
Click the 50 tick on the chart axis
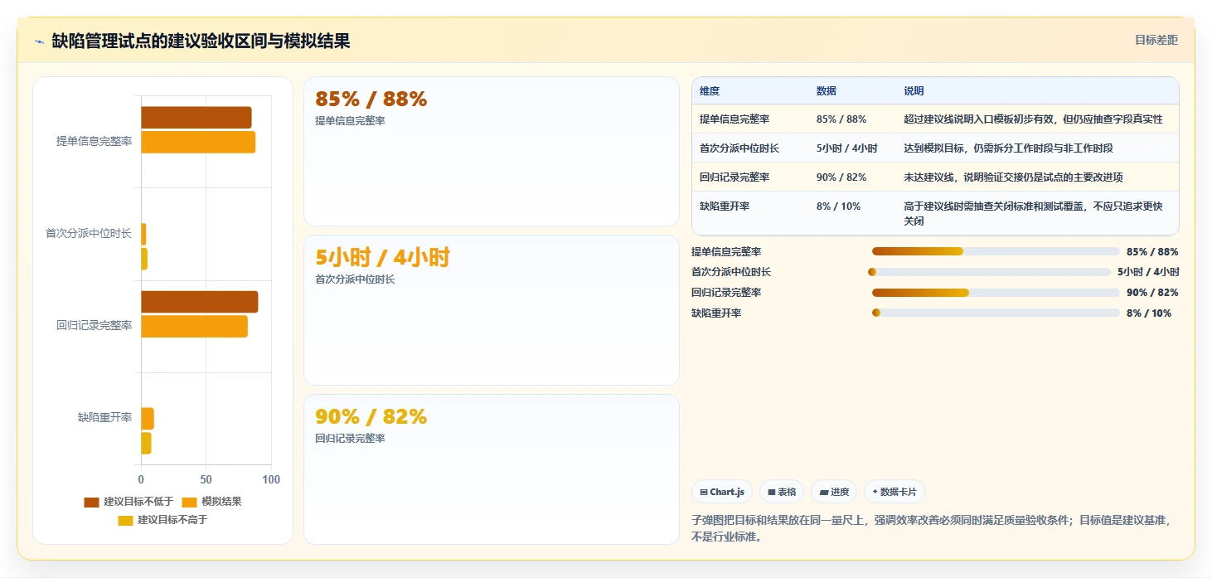pyautogui.click(x=206, y=480)
